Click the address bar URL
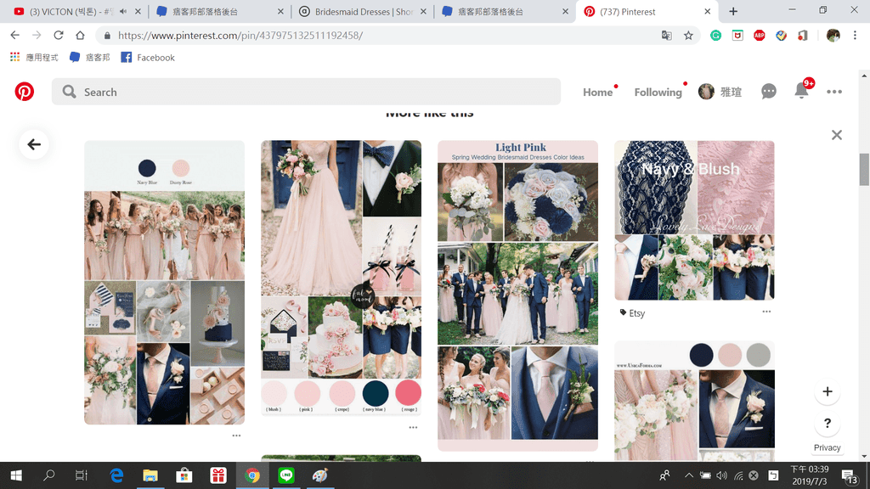 pos(240,36)
